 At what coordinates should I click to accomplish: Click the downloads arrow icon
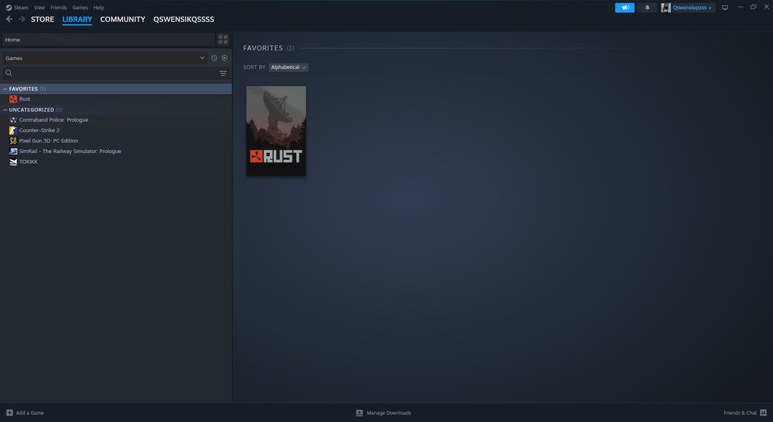(x=359, y=413)
